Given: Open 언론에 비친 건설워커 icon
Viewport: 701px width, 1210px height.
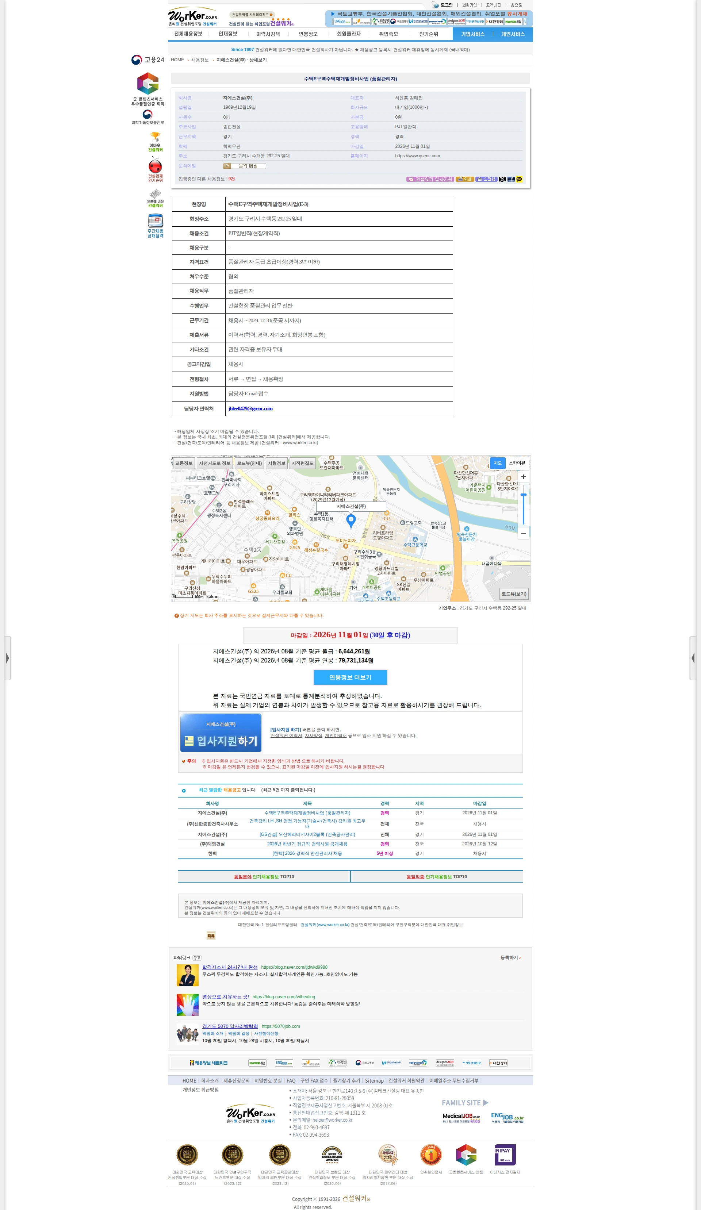Looking at the screenshot, I should [155, 198].
